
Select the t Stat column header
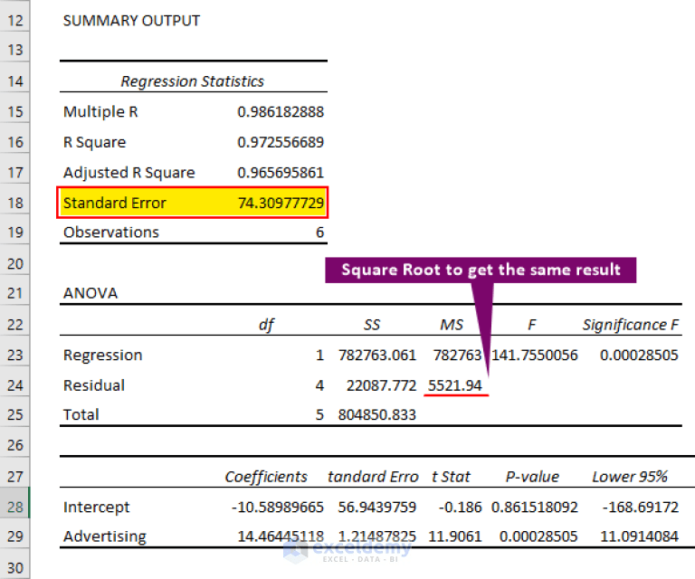451,477
